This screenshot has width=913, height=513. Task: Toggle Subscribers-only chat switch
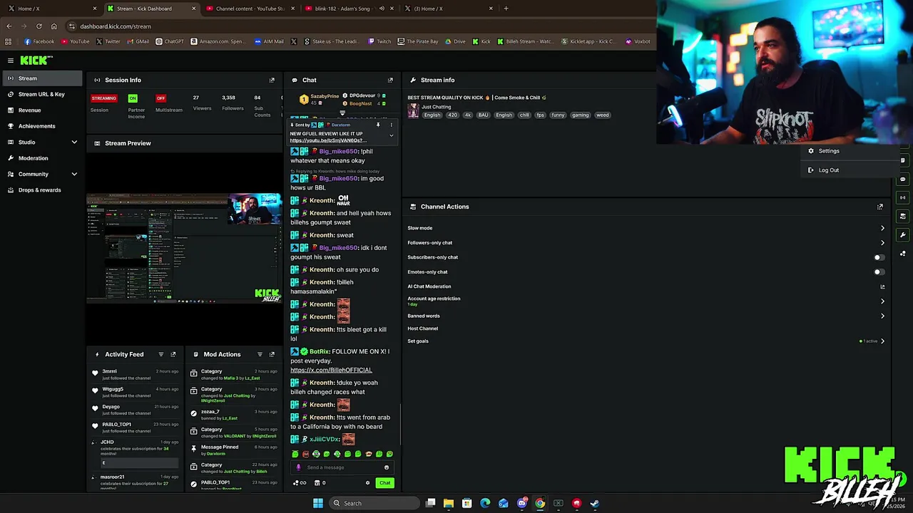[x=879, y=257]
